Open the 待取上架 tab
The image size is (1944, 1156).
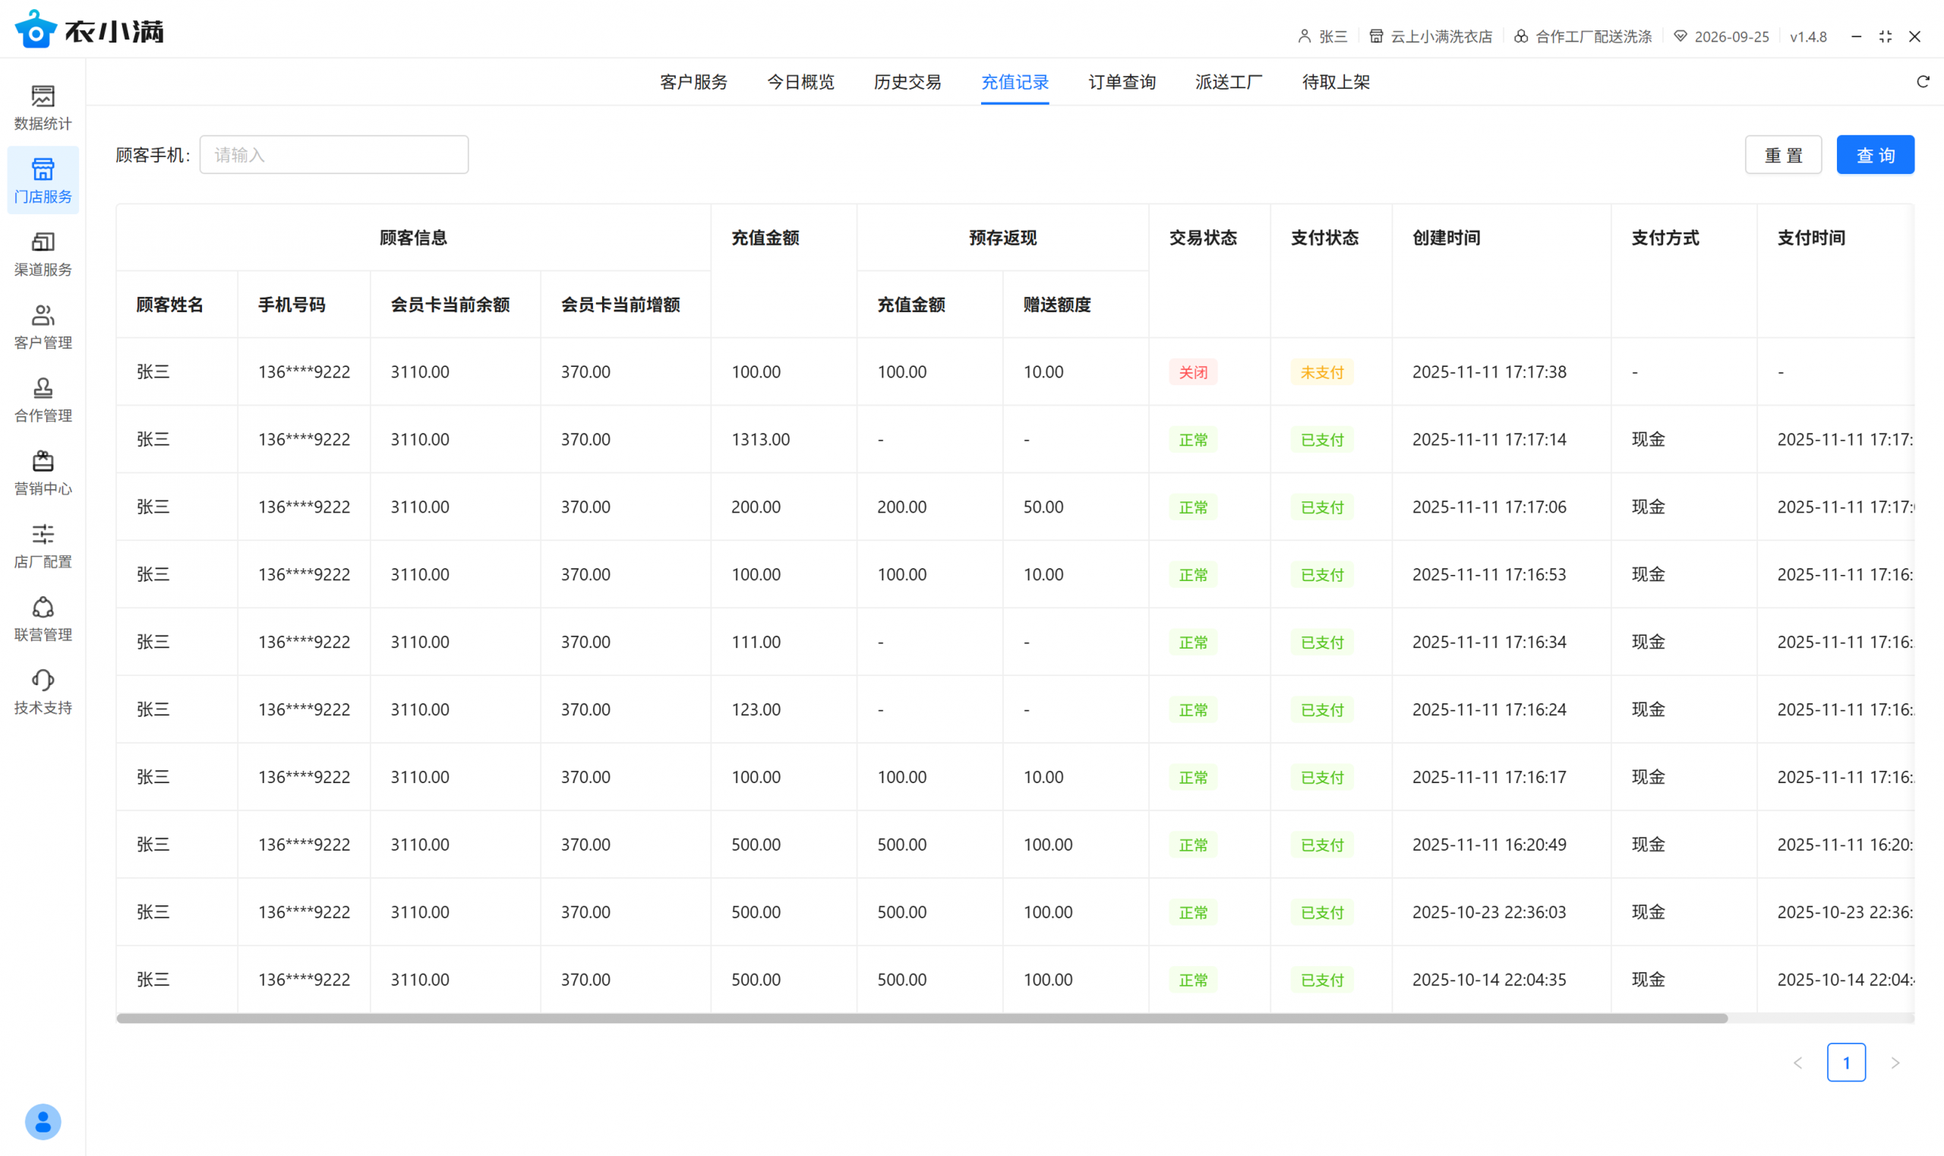[1335, 82]
